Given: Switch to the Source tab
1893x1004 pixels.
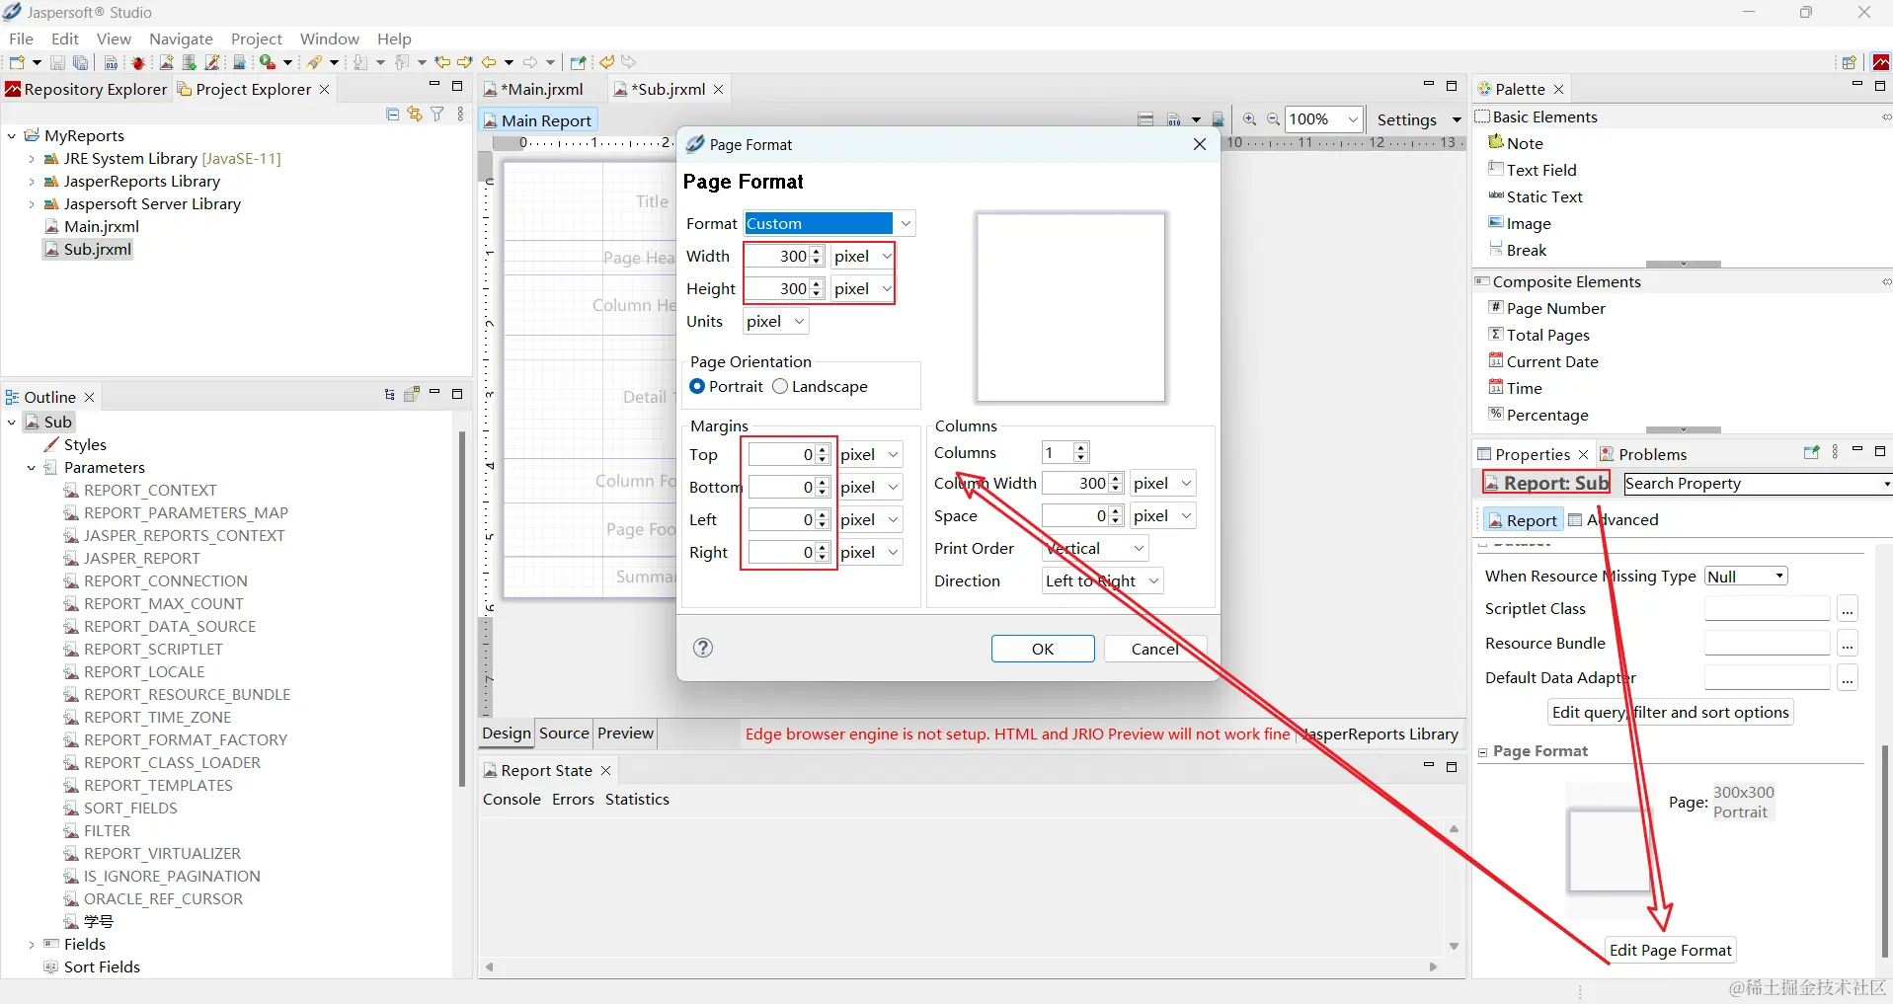Looking at the screenshot, I should pyautogui.click(x=564, y=733).
